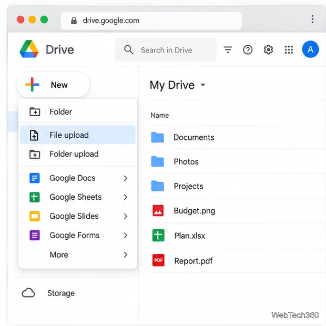This screenshot has width=326, height=326.
Task: Click the green spreadsheet icon of Plan.xlsx
Action: tap(158, 235)
